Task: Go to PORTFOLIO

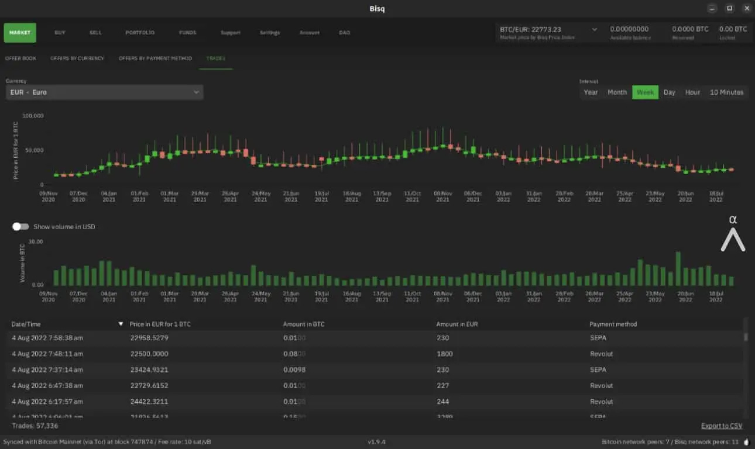Action: pyautogui.click(x=140, y=33)
